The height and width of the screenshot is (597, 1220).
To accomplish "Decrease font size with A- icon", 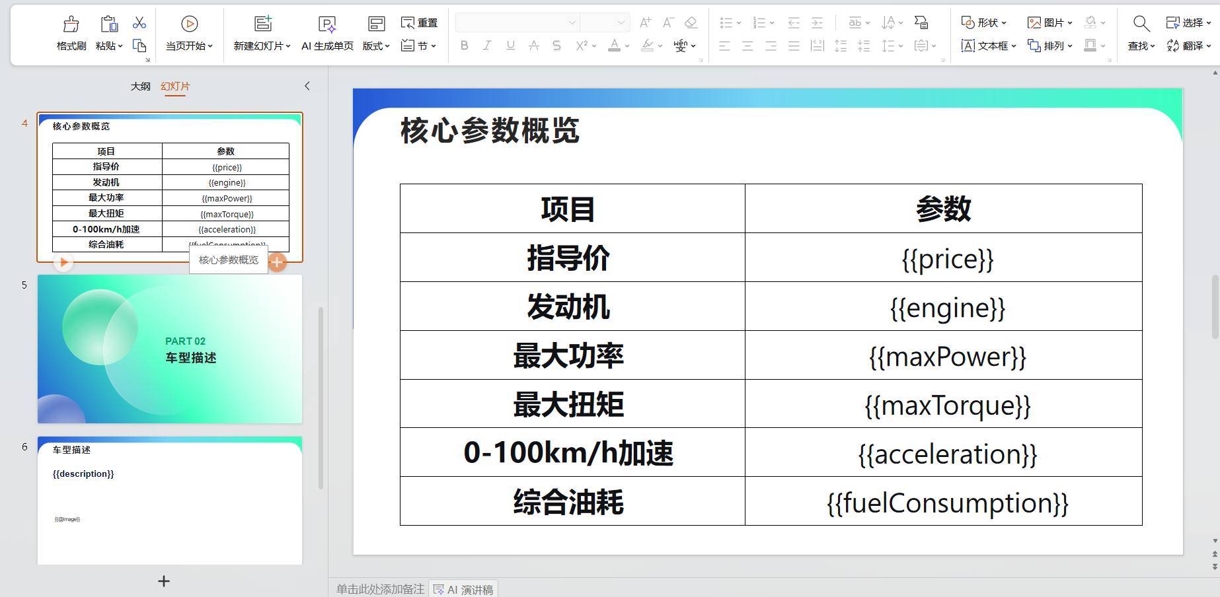I will click(x=668, y=23).
